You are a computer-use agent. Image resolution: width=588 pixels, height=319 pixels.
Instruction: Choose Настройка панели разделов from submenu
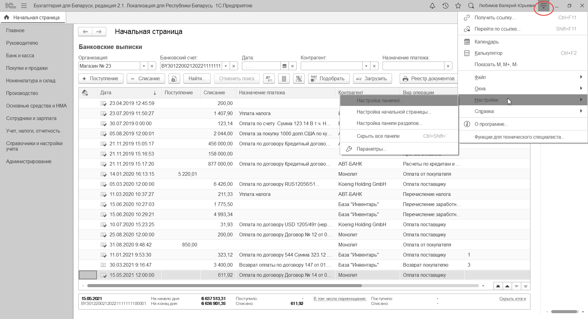point(389,123)
